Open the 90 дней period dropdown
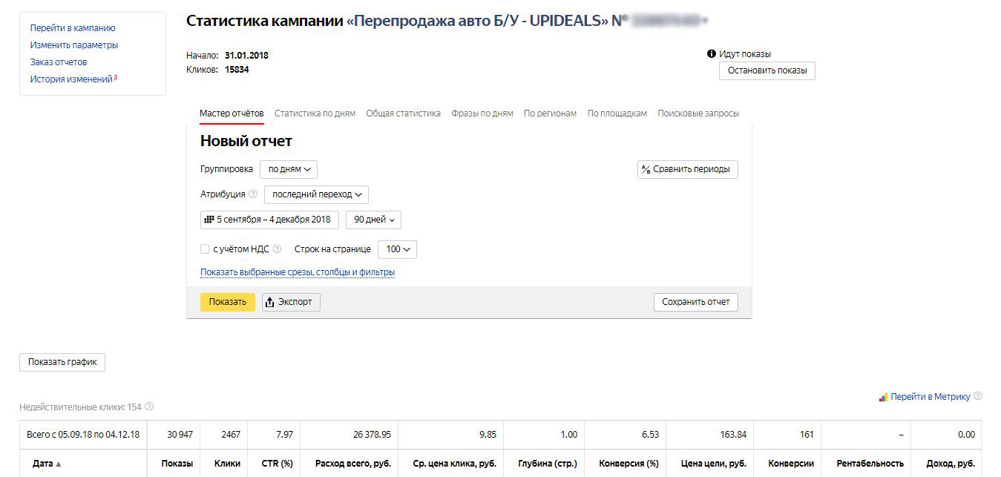 tap(373, 220)
